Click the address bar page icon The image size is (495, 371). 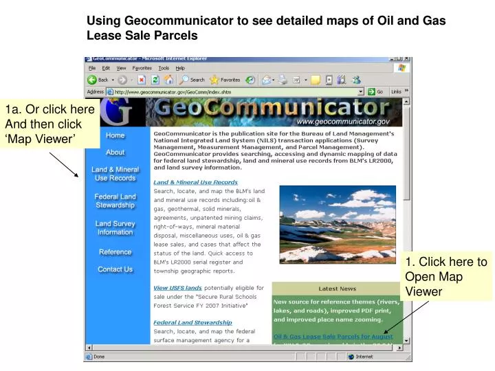[x=110, y=92]
